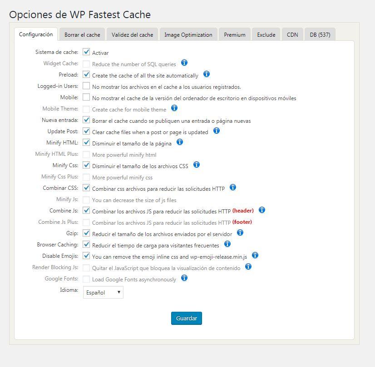Open the Browser Caching info icon

coord(227,244)
